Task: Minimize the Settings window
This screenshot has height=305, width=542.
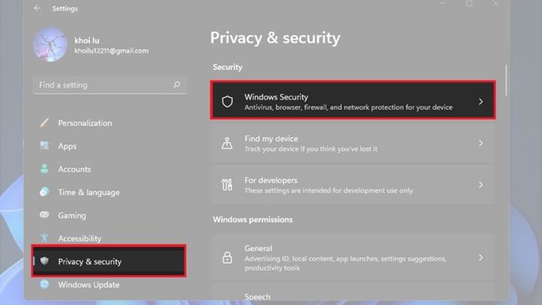Action: click(x=443, y=3)
